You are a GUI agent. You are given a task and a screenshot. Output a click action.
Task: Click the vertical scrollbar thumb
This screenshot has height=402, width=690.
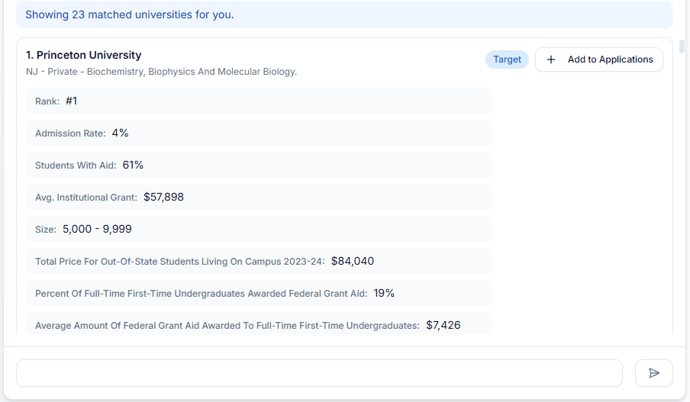click(682, 47)
